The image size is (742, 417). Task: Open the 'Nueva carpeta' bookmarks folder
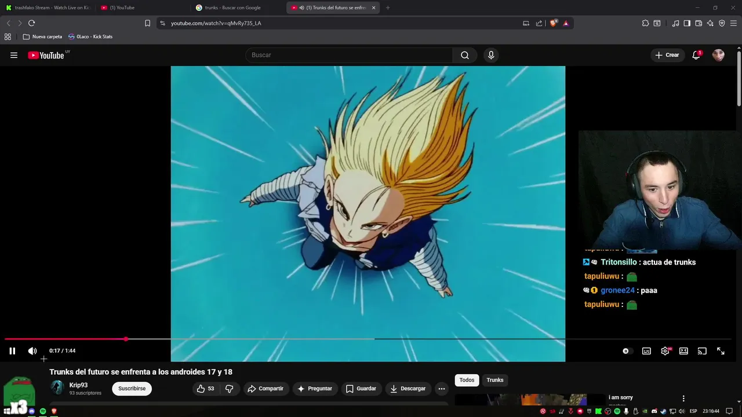[42, 36]
